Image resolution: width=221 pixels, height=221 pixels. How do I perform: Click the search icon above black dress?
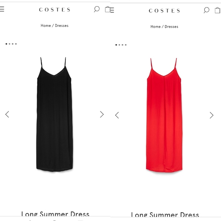97,9
